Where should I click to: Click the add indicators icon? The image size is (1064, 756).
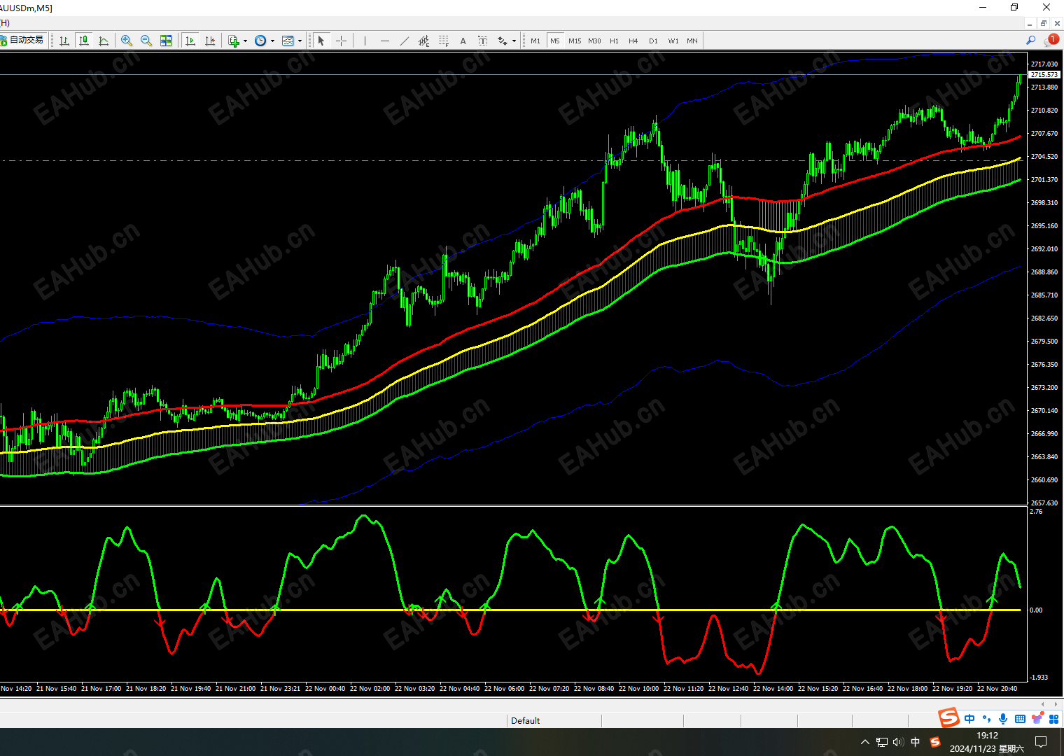point(234,41)
